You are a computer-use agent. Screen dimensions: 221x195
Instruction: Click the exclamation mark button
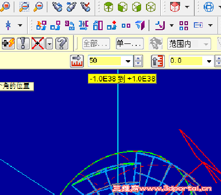(23, 43)
